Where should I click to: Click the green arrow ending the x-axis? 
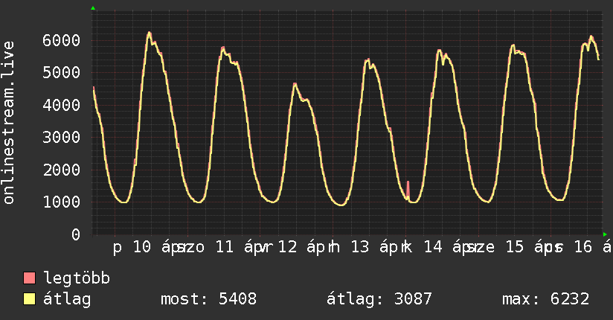(x=605, y=234)
